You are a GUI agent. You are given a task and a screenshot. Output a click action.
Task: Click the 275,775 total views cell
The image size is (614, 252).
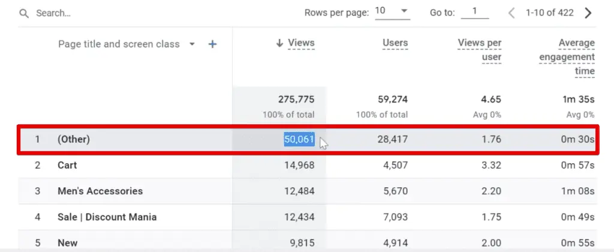click(296, 100)
